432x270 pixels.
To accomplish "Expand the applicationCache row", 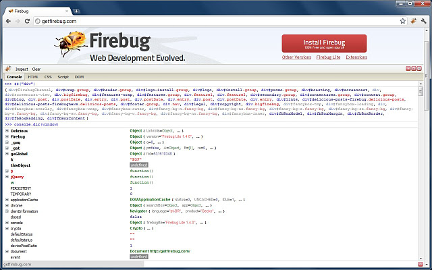I will click(x=7, y=200).
